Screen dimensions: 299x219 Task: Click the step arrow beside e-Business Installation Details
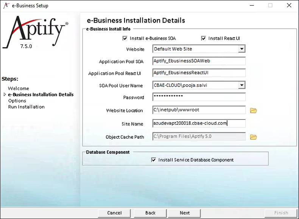click(x=5, y=94)
